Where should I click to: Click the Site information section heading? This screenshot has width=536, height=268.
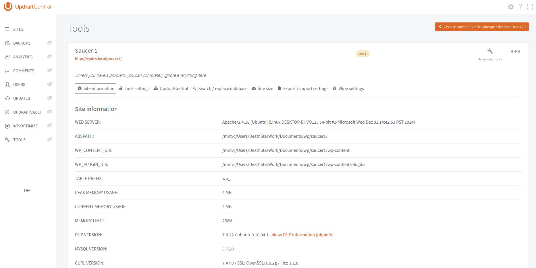click(x=96, y=109)
